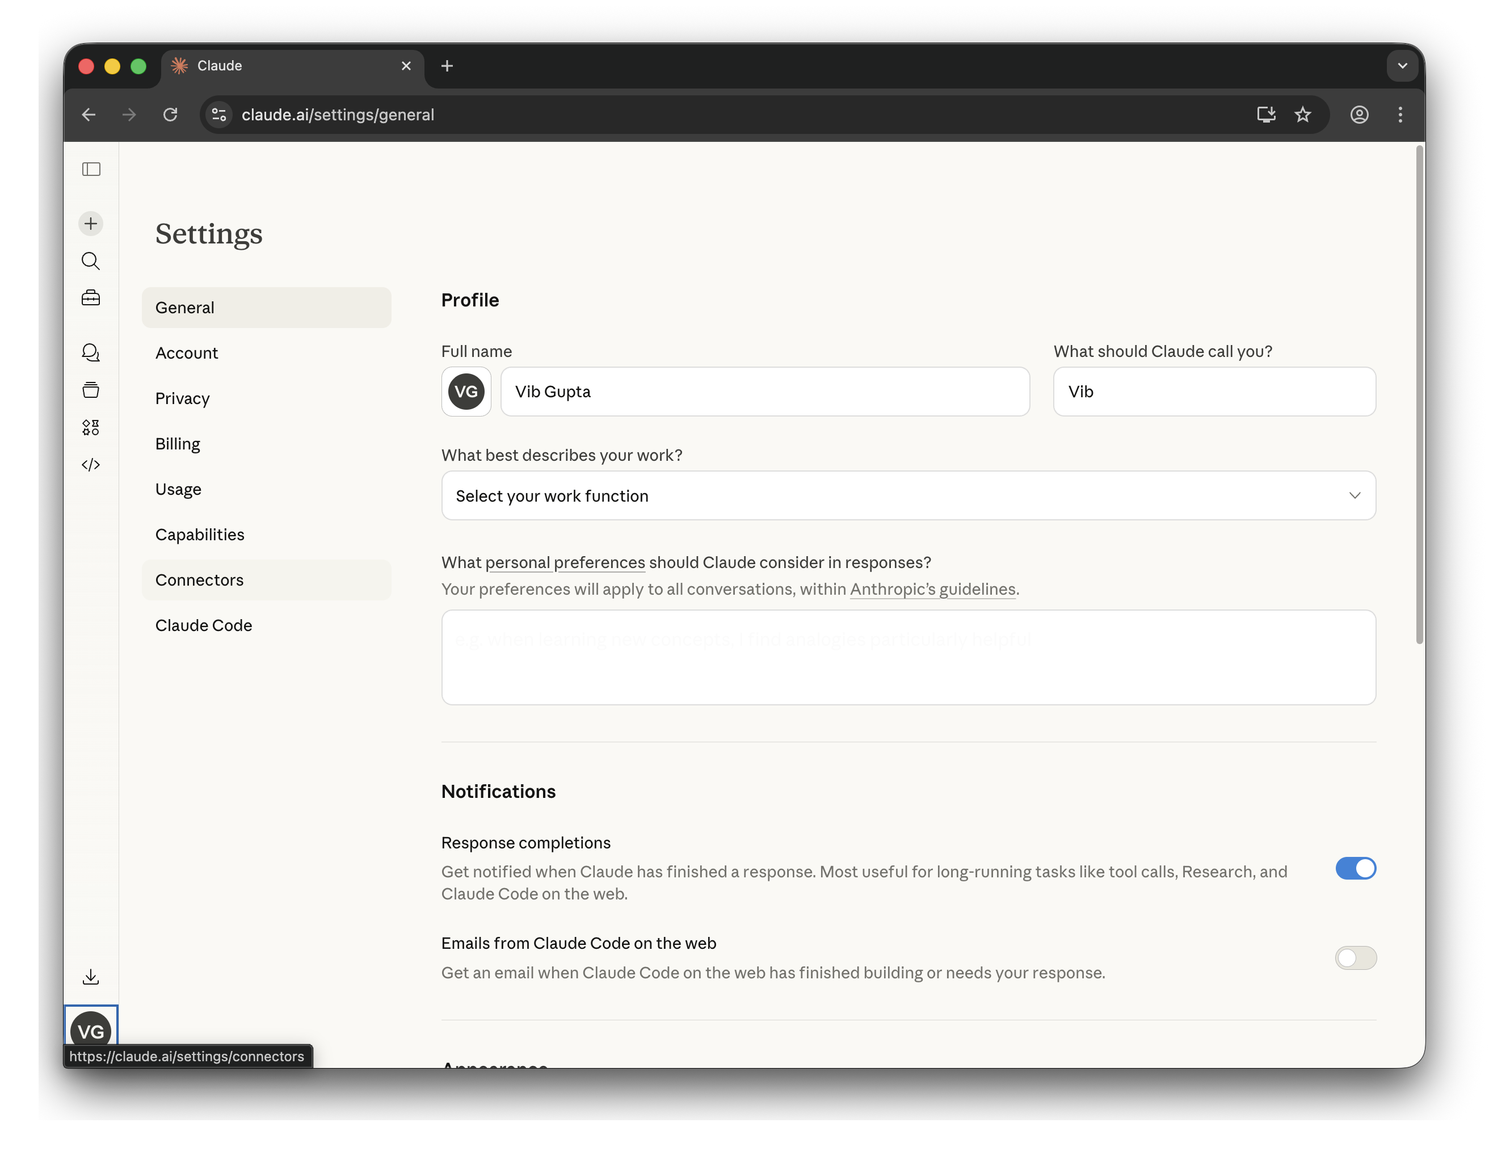Enable Emails from Claude Code on the web

pyautogui.click(x=1356, y=958)
